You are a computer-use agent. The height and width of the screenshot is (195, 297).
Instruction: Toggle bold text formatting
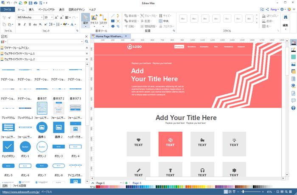point(19,24)
